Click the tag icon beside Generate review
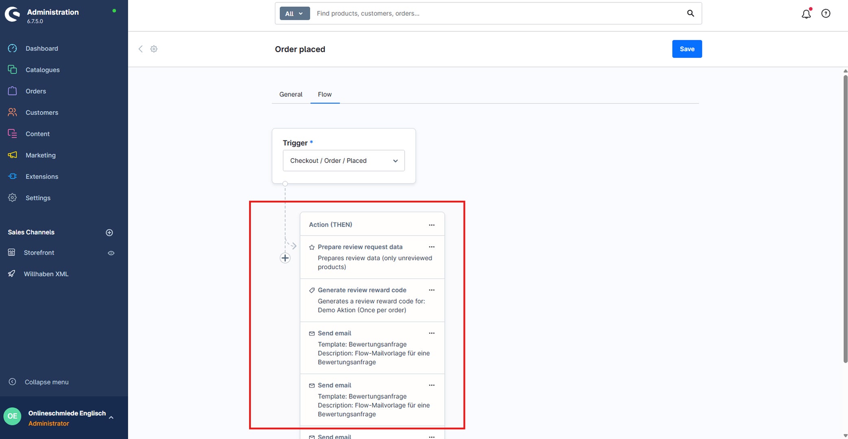This screenshot has width=848, height=439. click(x=312, y=290)
